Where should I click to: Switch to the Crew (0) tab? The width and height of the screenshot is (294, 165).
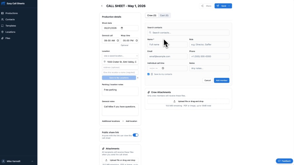click(152, 16)
